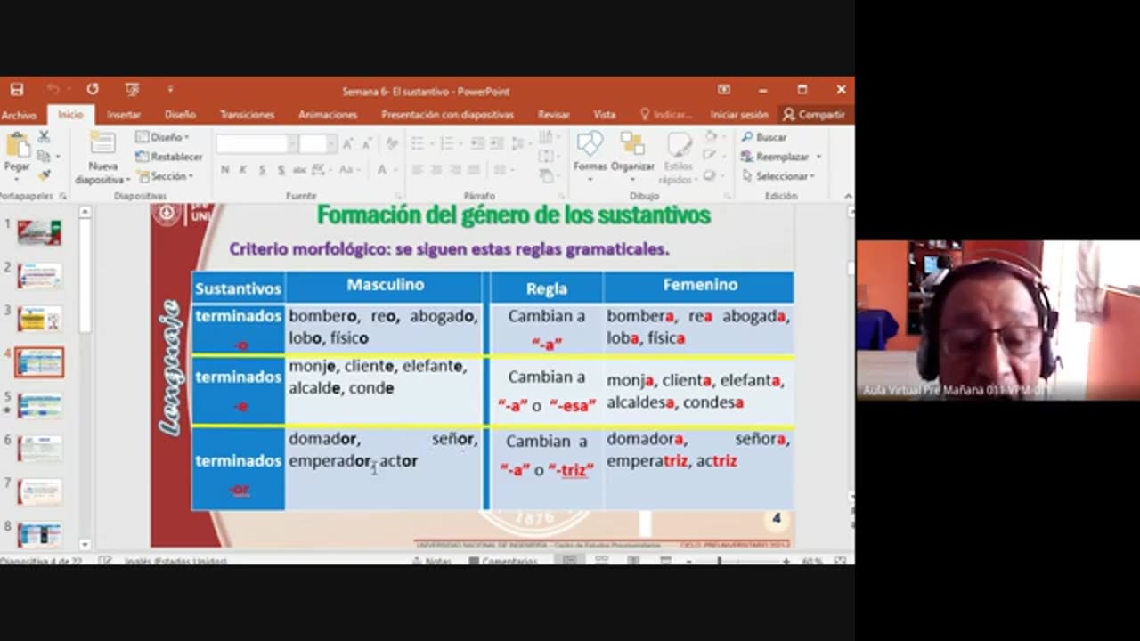Open Estilos rápidos gallery

pyautogui.click(x=679, y=158)
